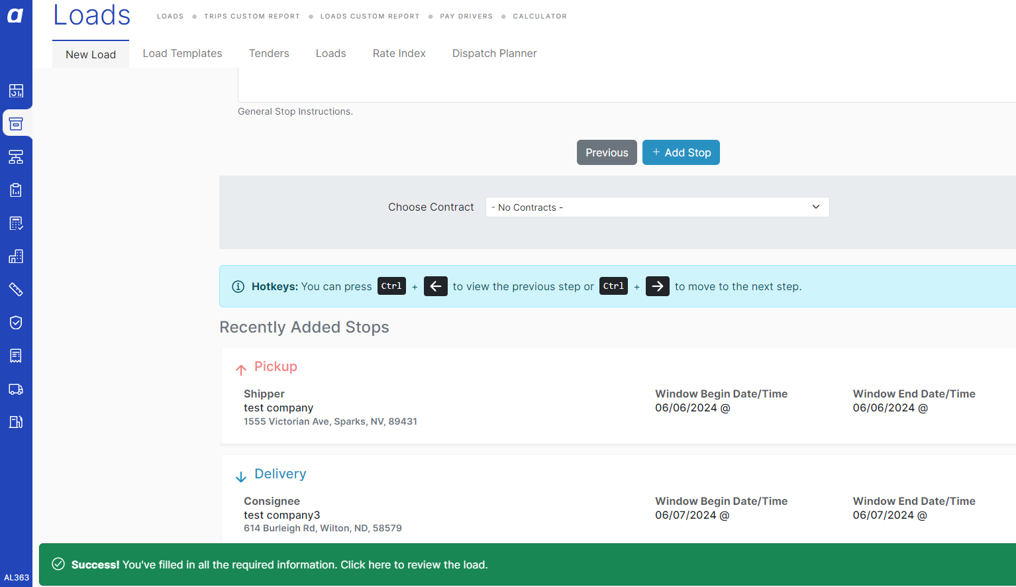Open the buildings sidebar icon

(x=16, y=256)
